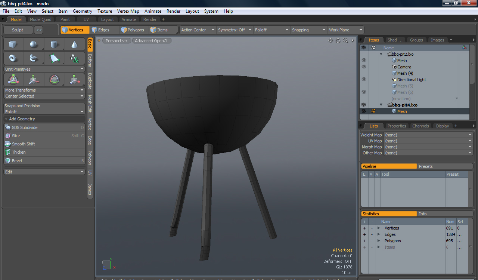Toggle visibility of Directional Light
Screen dimensions: 478x280
364,80
